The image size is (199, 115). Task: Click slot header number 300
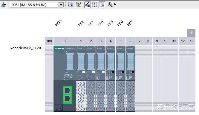click(x=49, y=41)
